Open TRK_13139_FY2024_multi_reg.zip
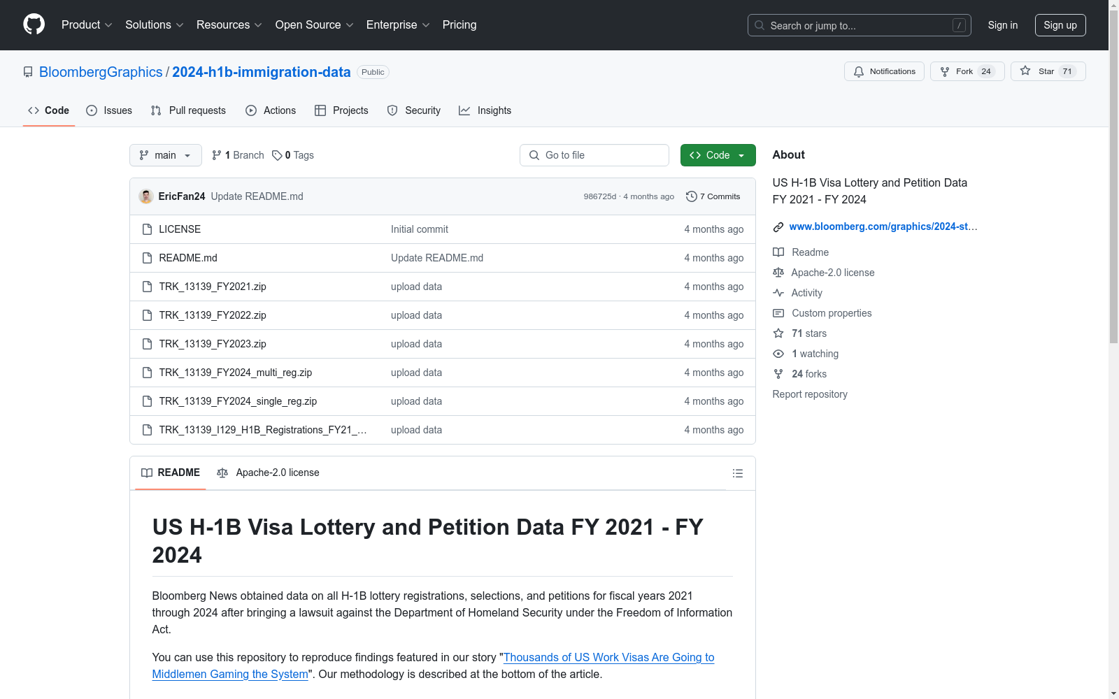The width and height of the screenshot is (1119, 699). point(236,373)
